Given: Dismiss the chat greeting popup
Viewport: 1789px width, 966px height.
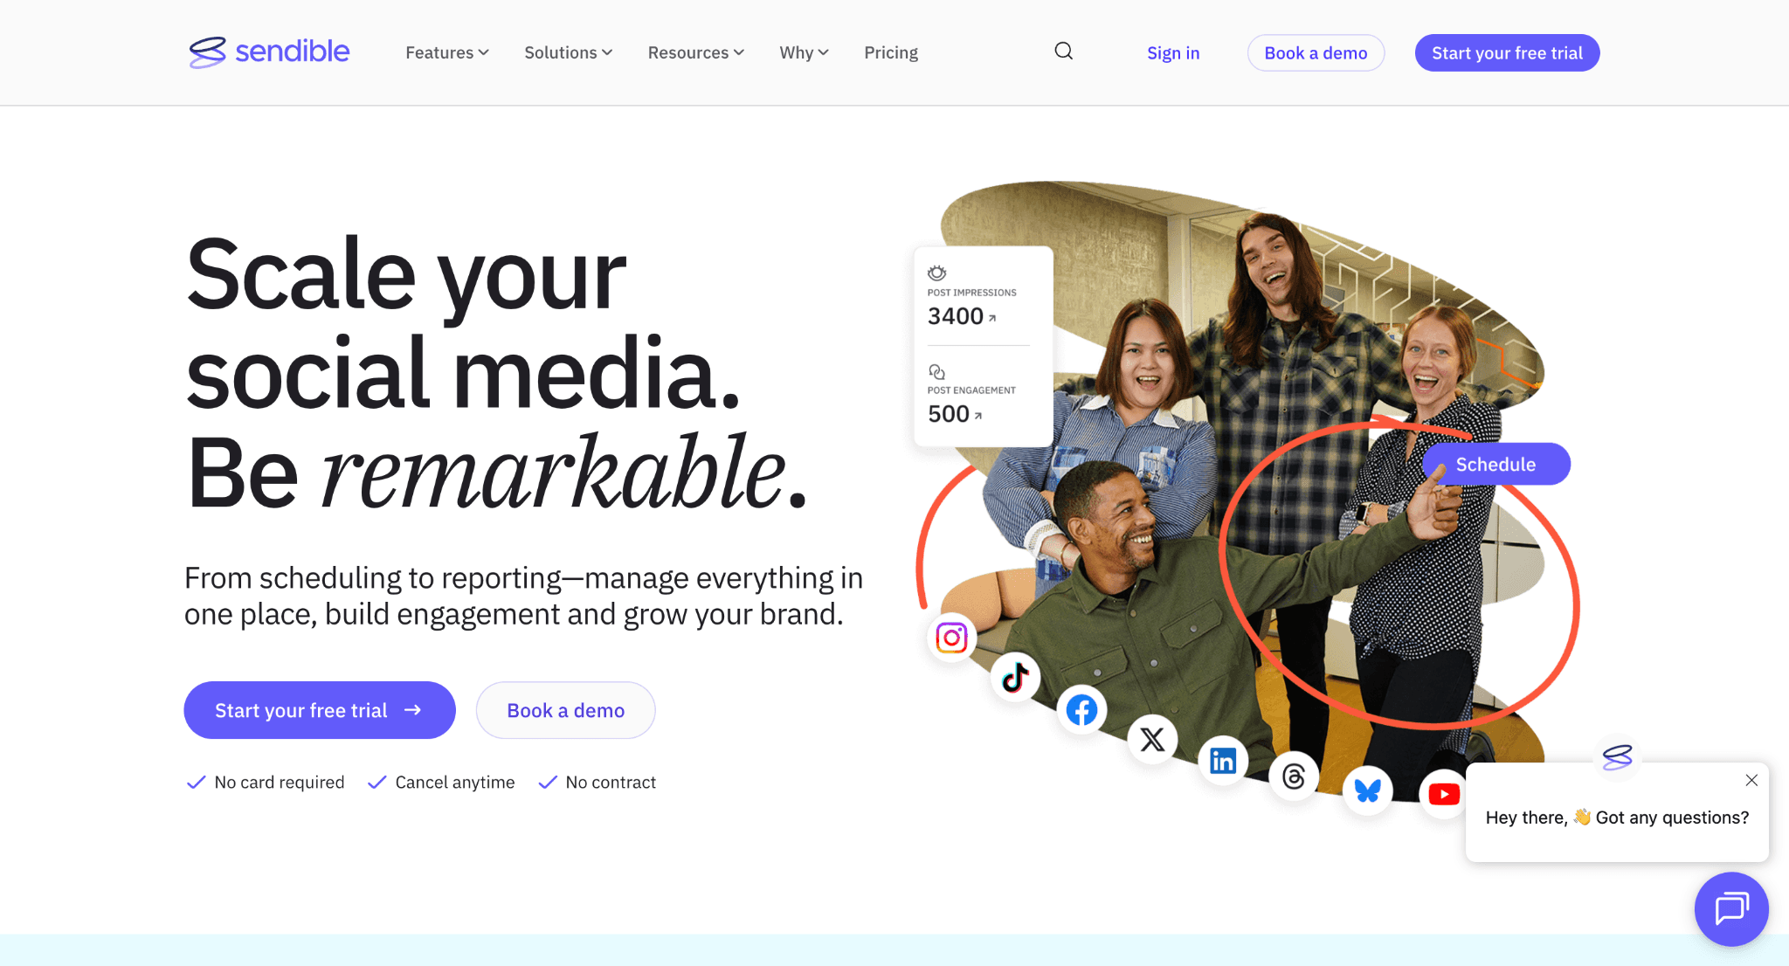Looking at the screenshot, I should point(1751,781).
